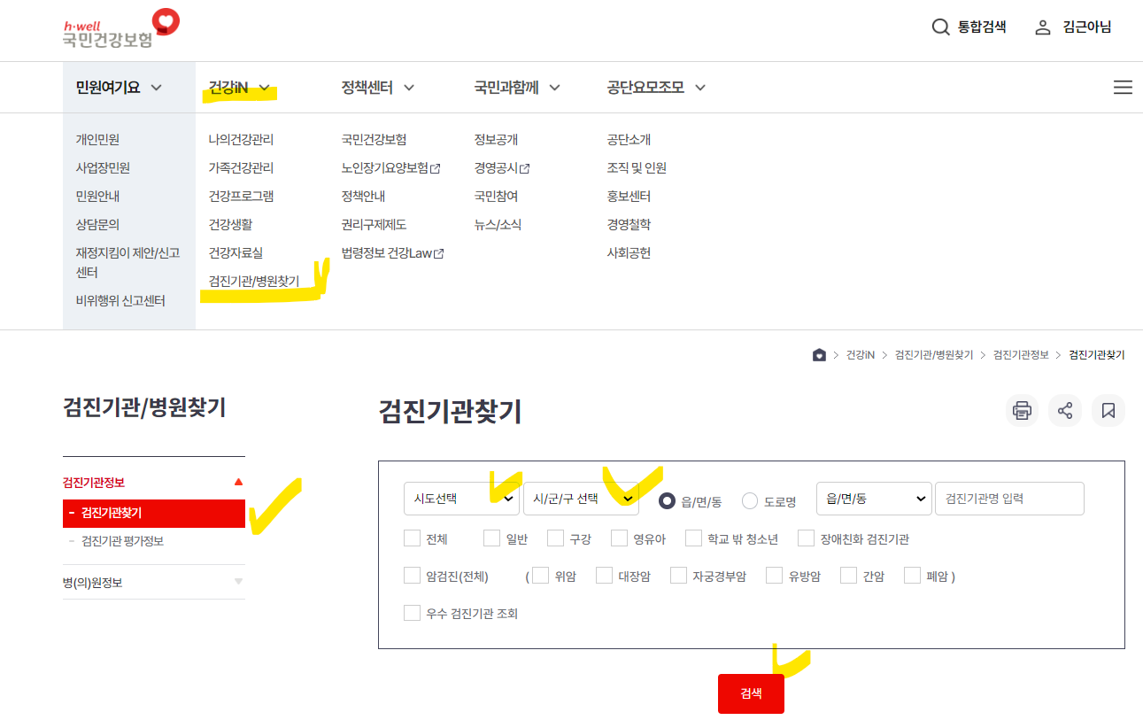Click the 통합검색 magnifier icon

coord(939,27)
